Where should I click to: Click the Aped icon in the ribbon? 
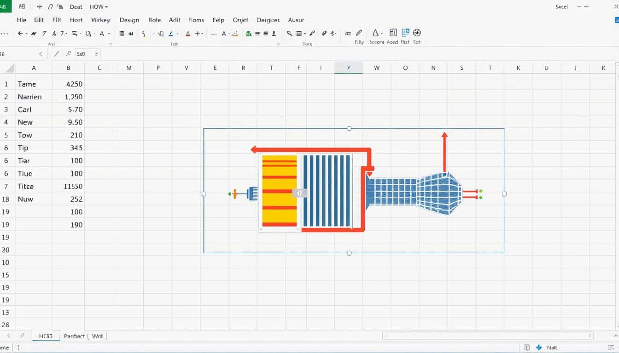click(x=393, y=33)
